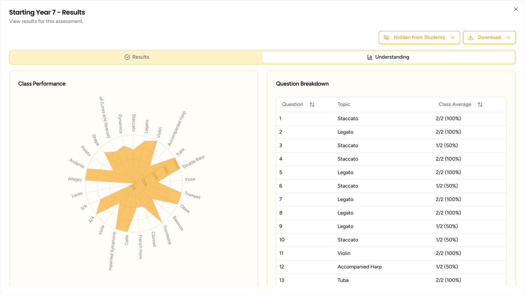
Task: Click the Trumpet axis label on the chart
Action: click(x=192, y=196)
